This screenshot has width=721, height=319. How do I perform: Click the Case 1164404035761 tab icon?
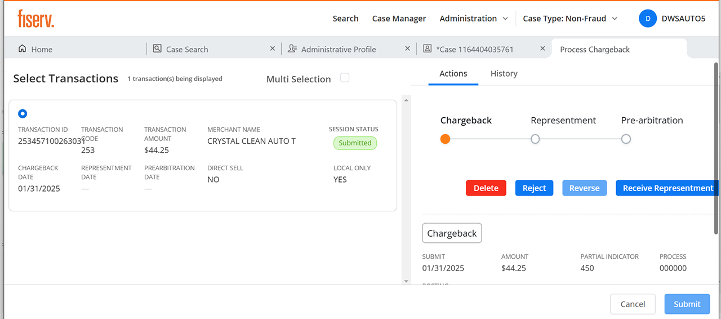tap(428, 49)
